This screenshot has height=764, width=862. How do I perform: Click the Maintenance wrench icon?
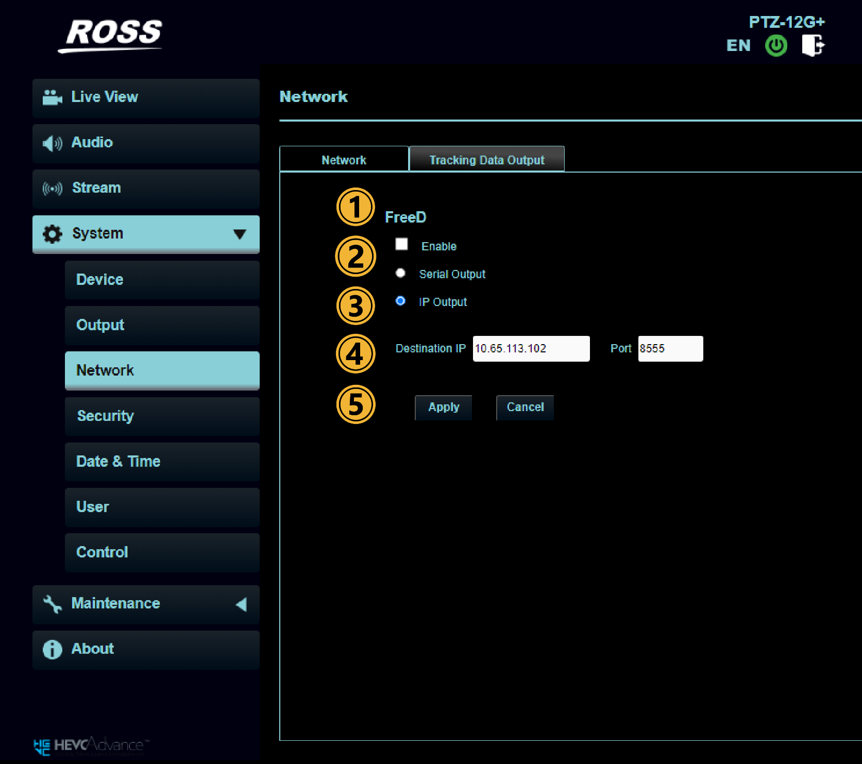click(x=52, y=604)
